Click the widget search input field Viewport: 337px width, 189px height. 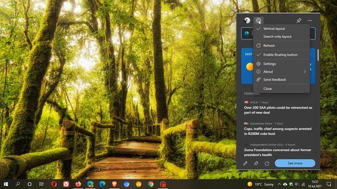278,34
